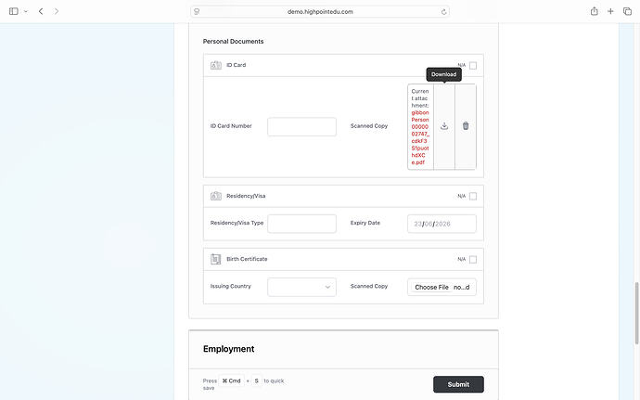Reload the page with refresh icon

point(443,12)
